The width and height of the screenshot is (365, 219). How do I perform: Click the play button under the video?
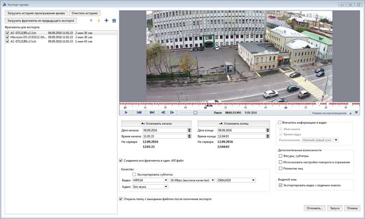126,113
